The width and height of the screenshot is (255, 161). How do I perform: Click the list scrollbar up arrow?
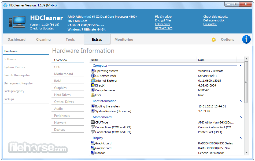coord(246,59)
